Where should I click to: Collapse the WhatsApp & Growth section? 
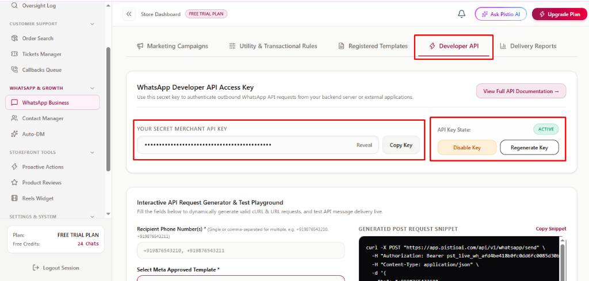tap(93, 88)
